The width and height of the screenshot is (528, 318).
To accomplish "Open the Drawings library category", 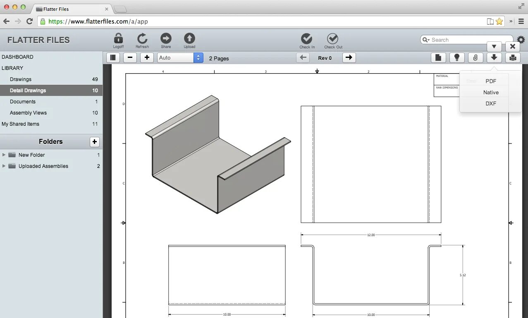I will click(x=51, y=79).
